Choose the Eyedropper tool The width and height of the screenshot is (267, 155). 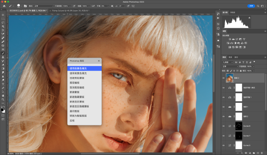[x=3, y=34]
